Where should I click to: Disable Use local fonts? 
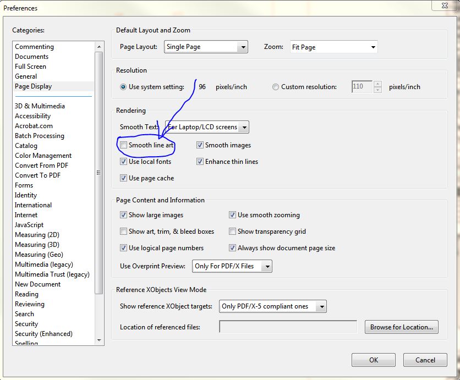point(124,161)
